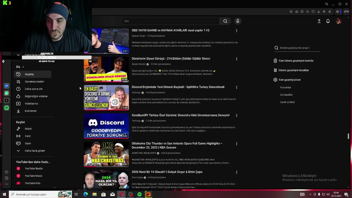Viewport: 352px width, 198px height.
Task: Open Messenger in the browser sidebar
Action: [7, 86]
